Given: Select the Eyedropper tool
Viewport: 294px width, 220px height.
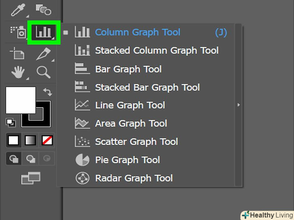Looking at the screenshot, I should point(18,10).
